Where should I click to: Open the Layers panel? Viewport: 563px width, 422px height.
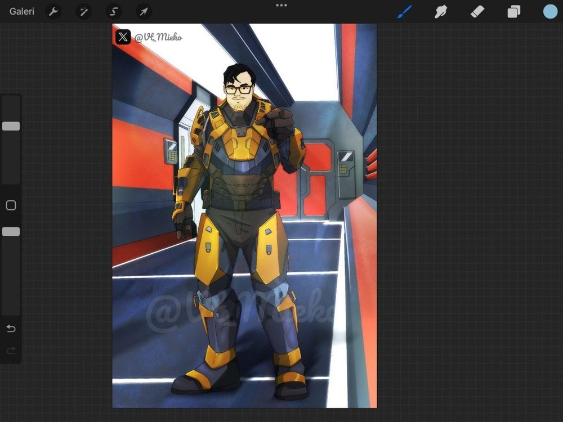[514, 12]
